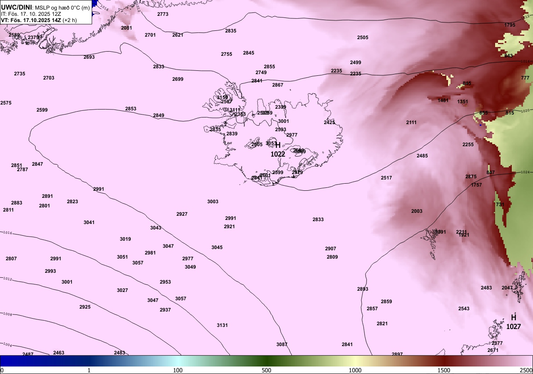Screen dimensions: 533x374
Task: Select the 2693 value
Action: (x=89, y=57)
